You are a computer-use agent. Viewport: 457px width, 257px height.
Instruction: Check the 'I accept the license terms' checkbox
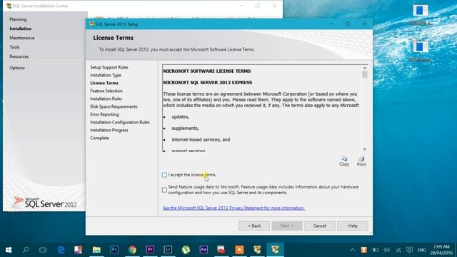(x=164, y=175)
